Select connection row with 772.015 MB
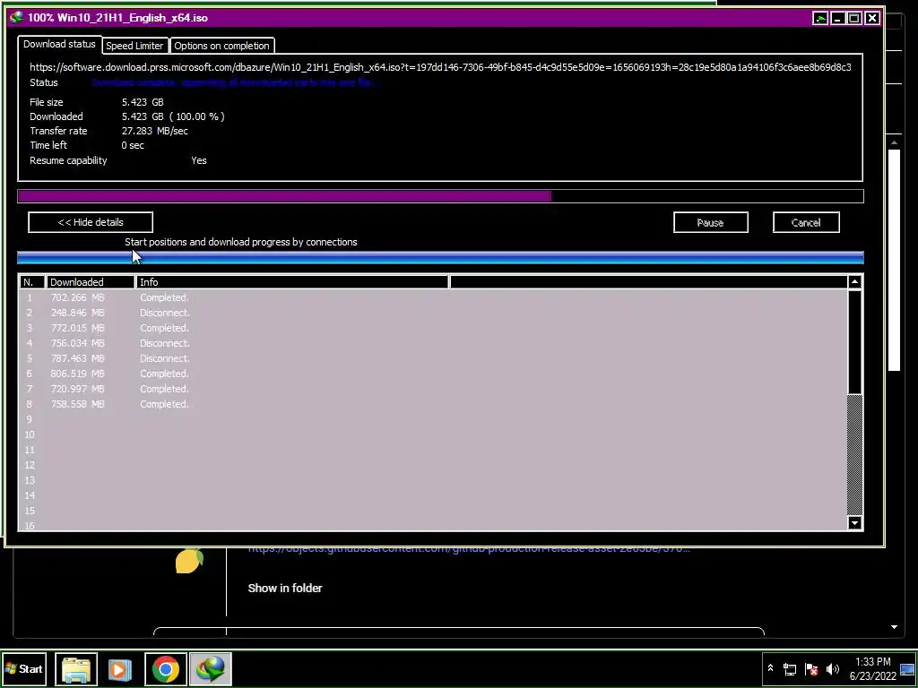918x688 pixels. (x=433, y=328)
